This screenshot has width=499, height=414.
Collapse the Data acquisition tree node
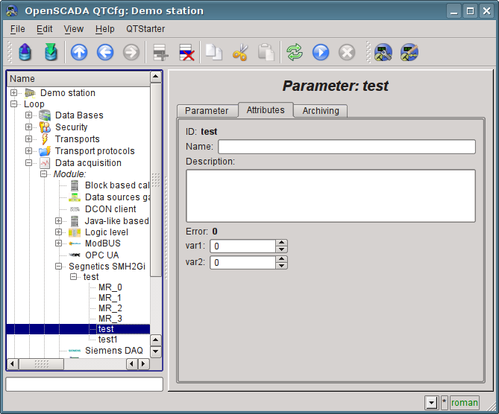29,163
